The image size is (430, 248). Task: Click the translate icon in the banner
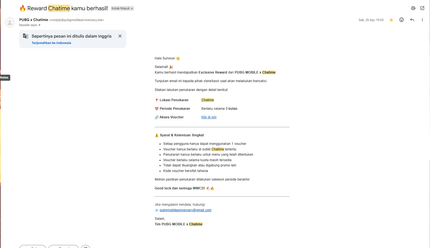coord(25,36)
